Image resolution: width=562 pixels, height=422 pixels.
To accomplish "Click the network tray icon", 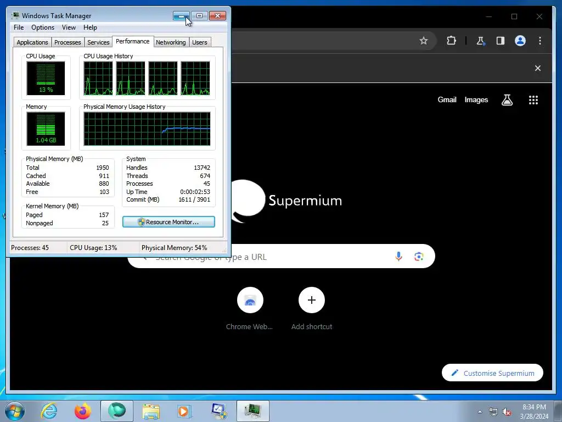I will [493, 412].
